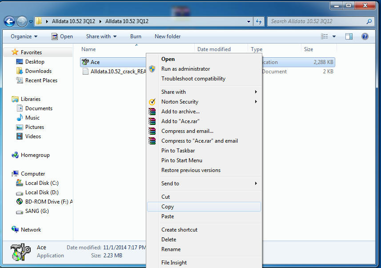381x268 pixels.
Task: Click the BD-ROM Drive (F:) disc icon
Action: pyautogui.click(x=20, y=201)
